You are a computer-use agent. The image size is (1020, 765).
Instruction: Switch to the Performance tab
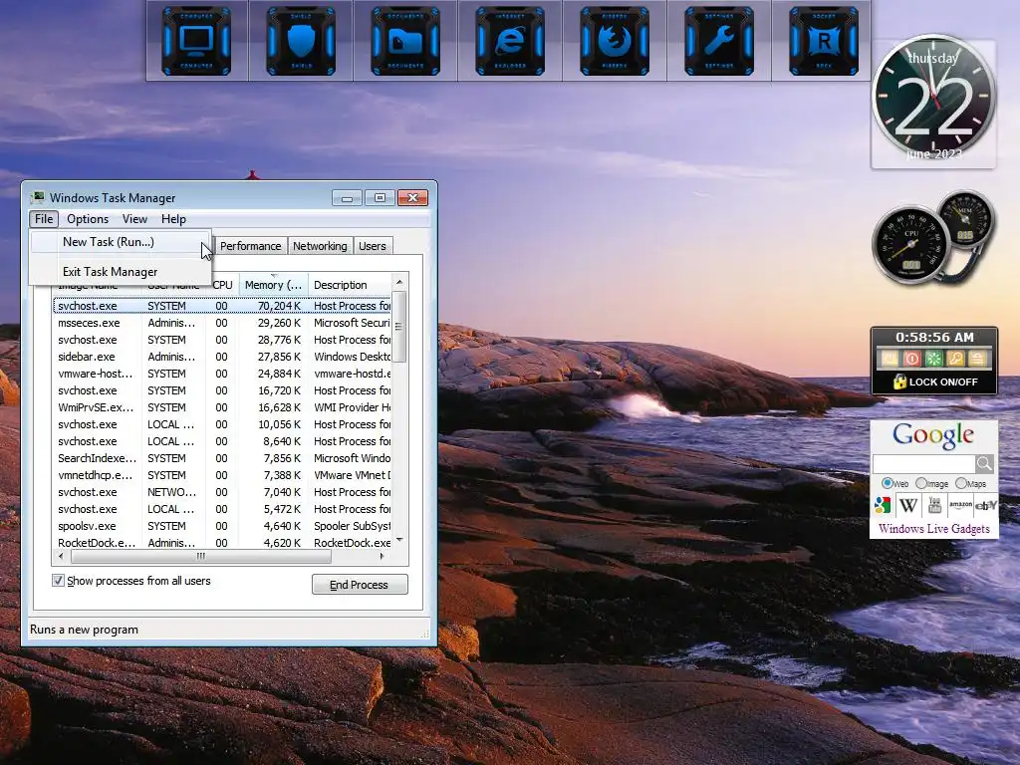click(250, 246)
